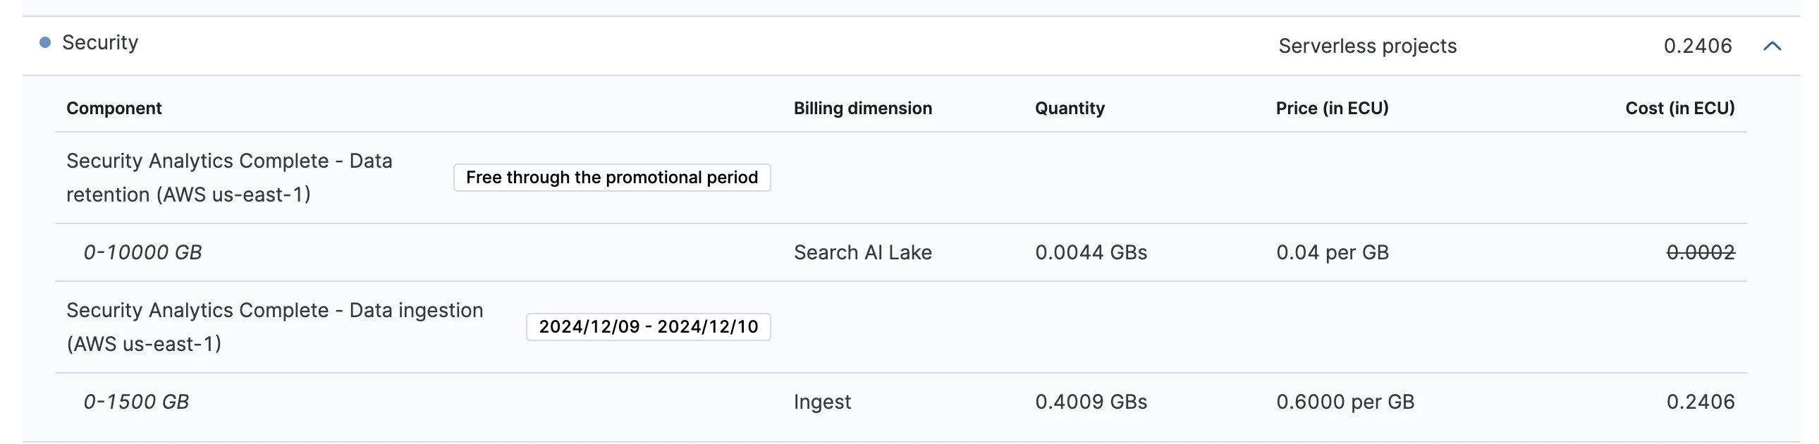
Task: Collapse the Security section chevron
Action: point(1772,47)
